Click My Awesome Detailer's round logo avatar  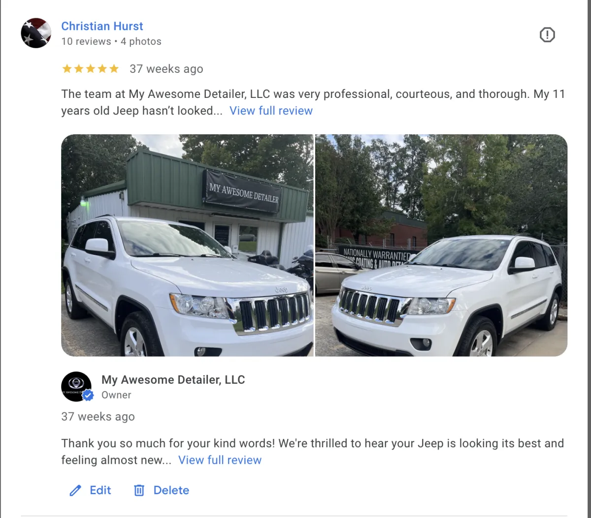76,387
